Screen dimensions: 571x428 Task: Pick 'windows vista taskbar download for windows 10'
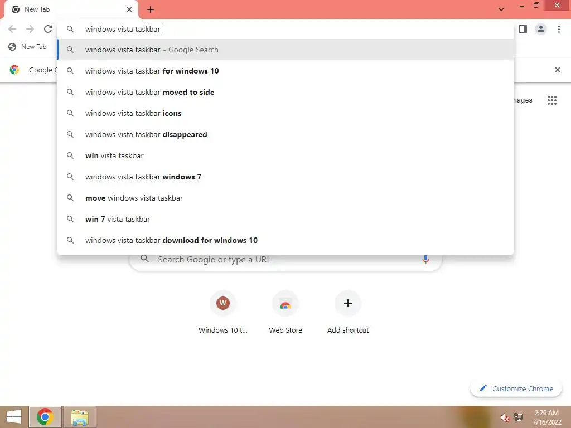click(x=285, y=240)
